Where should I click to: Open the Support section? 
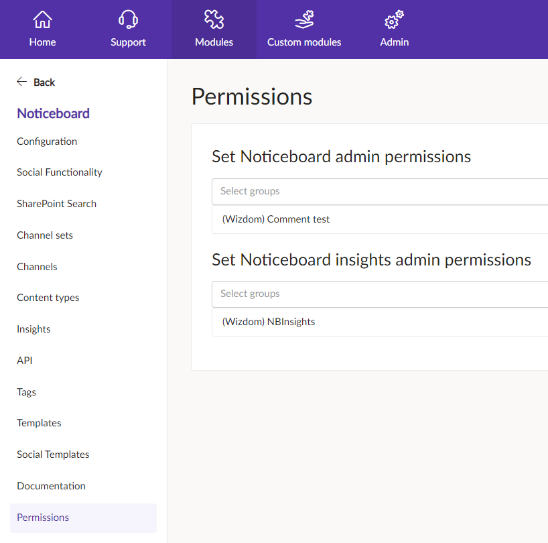click(x=127, y=29)
